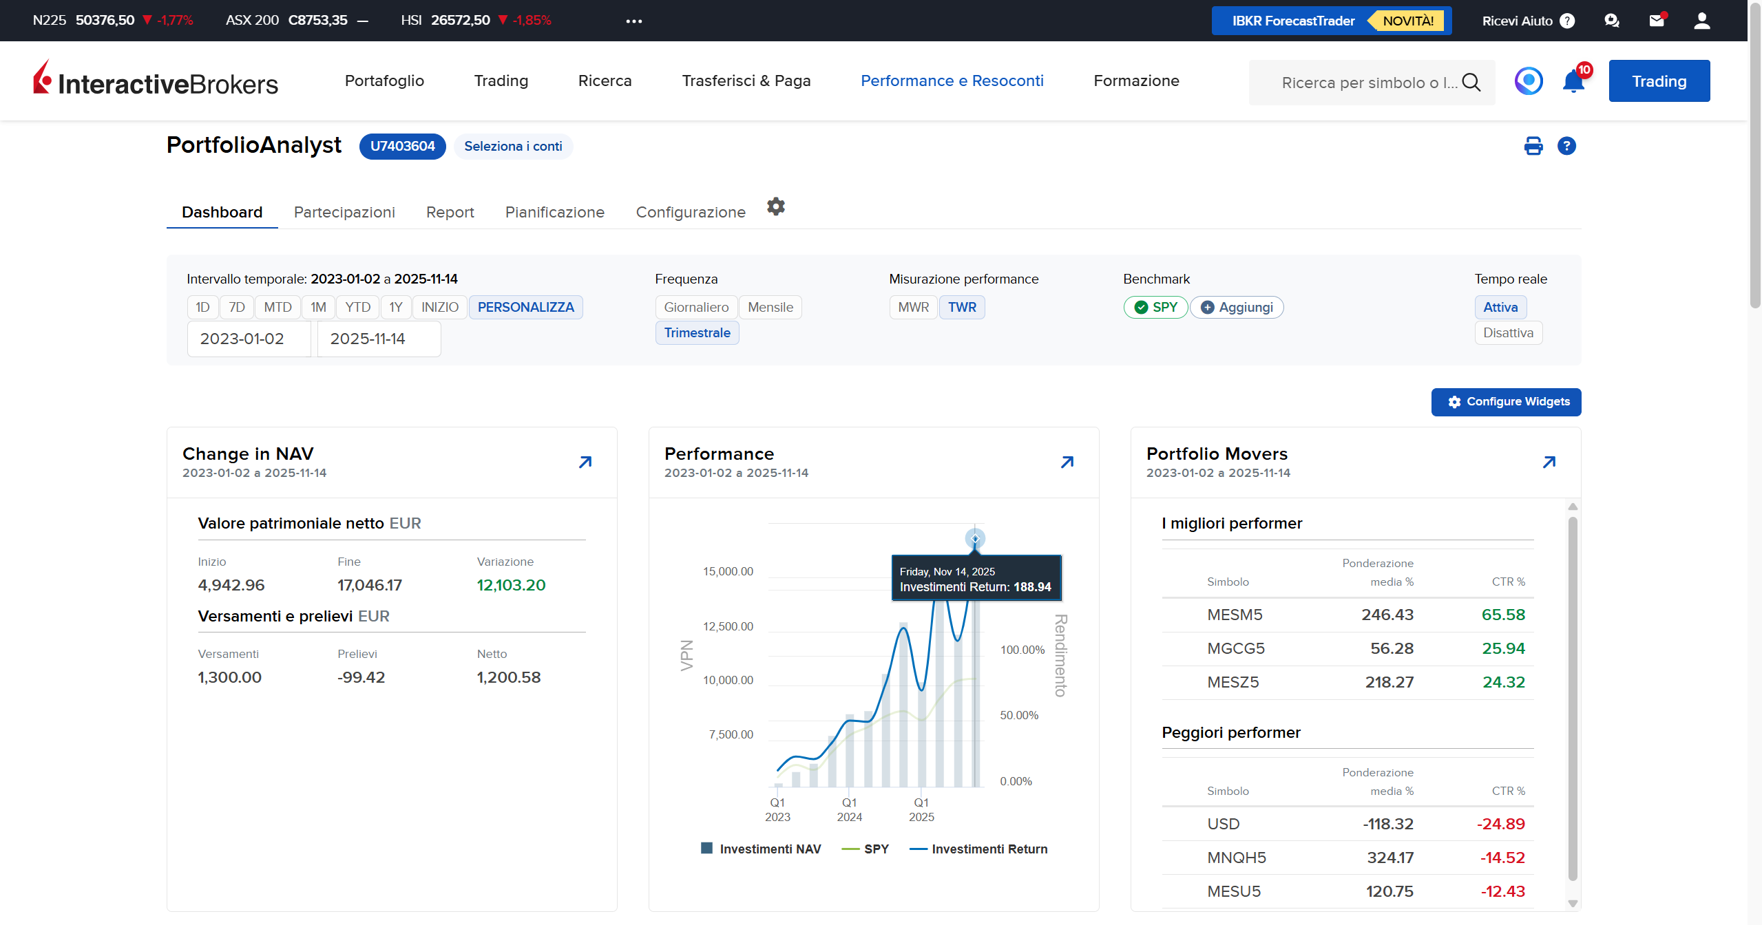
Task: Open the Seleziona i conti dropdown
Action: pyautogui.click(x=513, y=146)
